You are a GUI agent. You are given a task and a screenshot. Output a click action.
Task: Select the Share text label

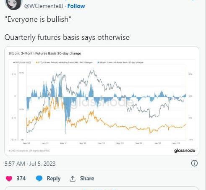87,179
